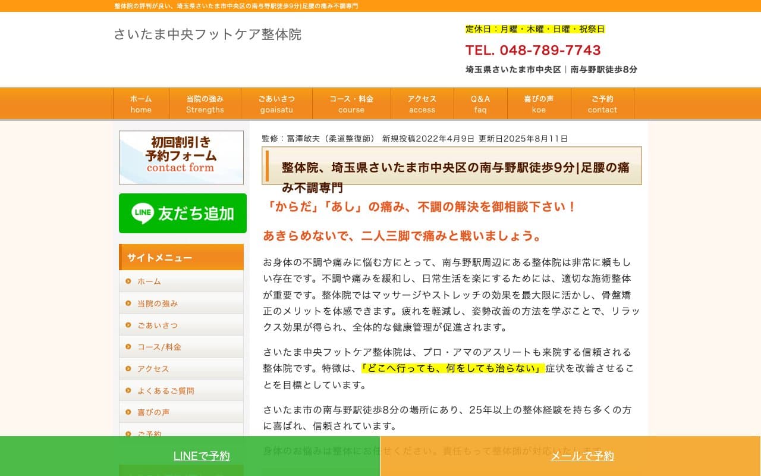761x476 pixels.
Task: Call via TEL. 048-789-7743 phone link
Action: (x=533, y=51)
